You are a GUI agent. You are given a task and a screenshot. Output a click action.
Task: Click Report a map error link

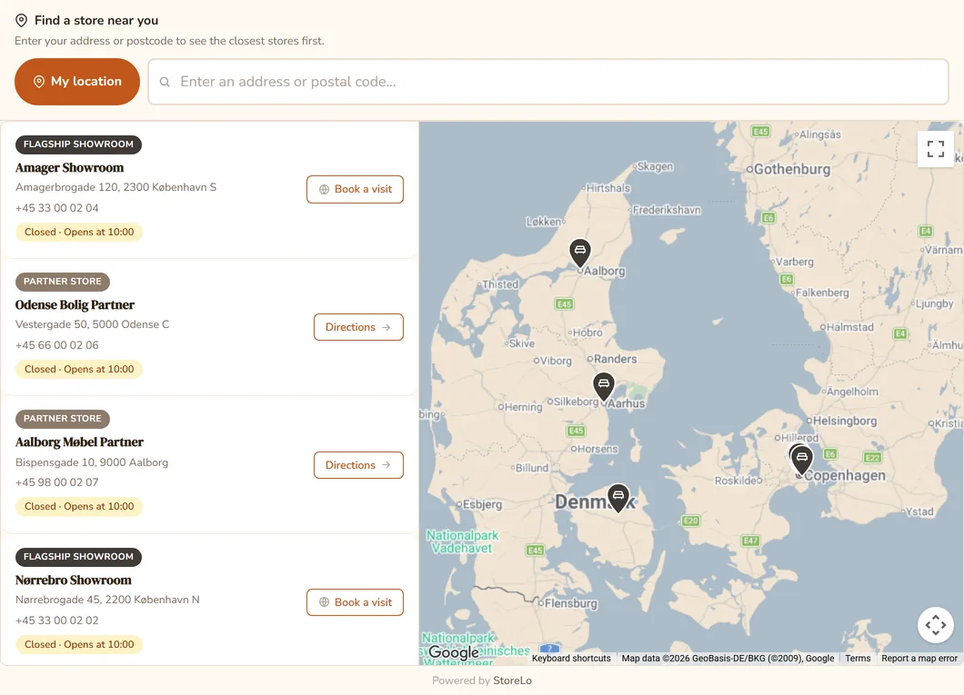pyautogui.click(x=919, y=658)
